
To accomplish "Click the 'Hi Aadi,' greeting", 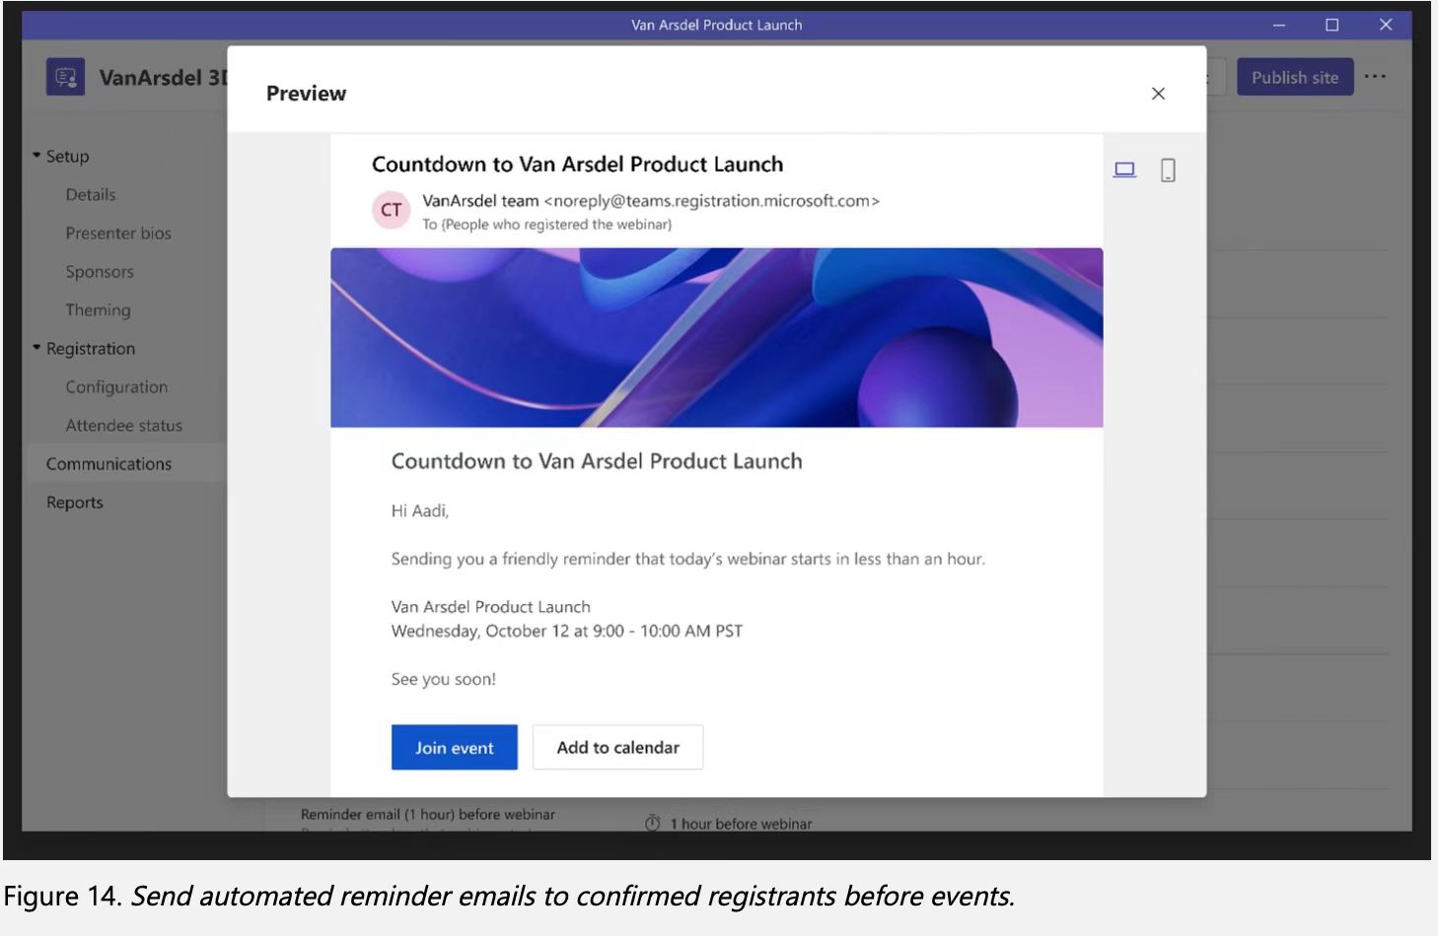I will [420, 511].
